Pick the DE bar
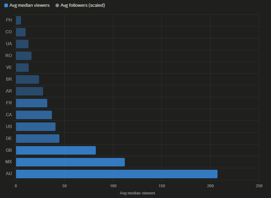 [37, 138]
